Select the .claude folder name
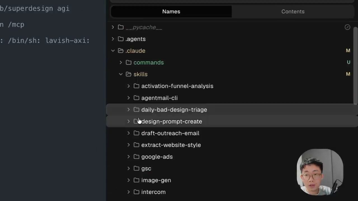 click(135, 51)
